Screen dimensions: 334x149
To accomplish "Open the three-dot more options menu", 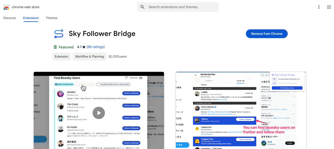I will pyautogui.click(x=319, y=7).
